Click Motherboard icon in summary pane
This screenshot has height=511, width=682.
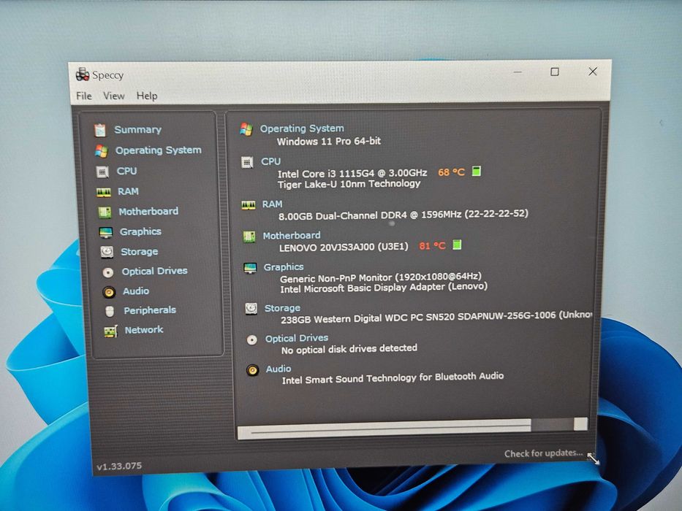tap(249, 237)
